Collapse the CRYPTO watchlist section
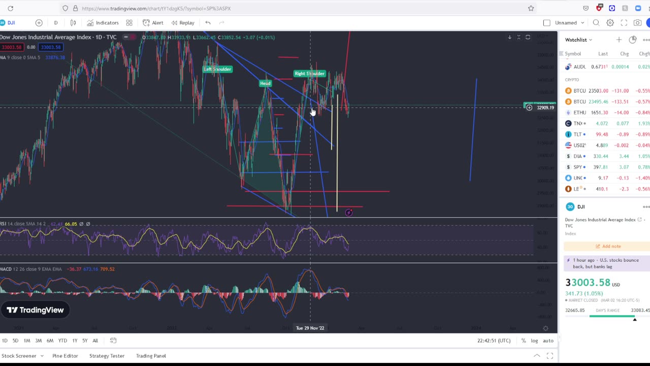650x366 pixels. point(572,80)
